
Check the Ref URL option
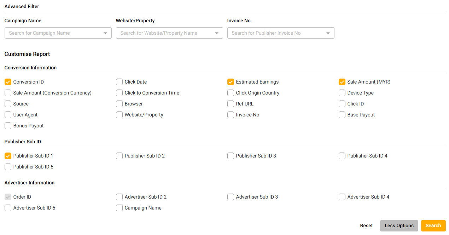tap(231, 104)
